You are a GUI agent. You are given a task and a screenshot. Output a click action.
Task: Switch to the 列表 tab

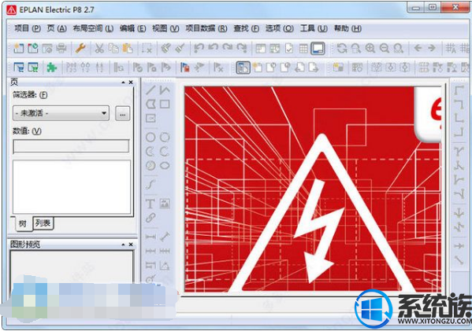pos(43,223)
